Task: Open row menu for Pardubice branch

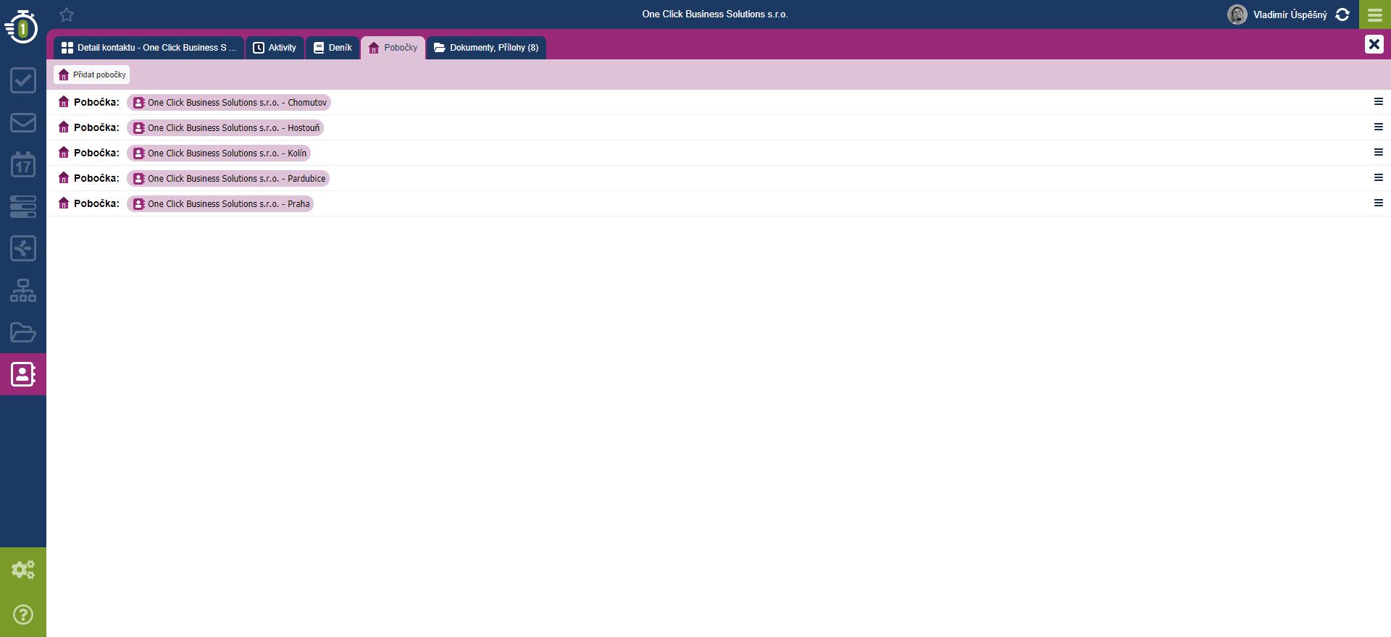Action: [x=1379, y=178]
